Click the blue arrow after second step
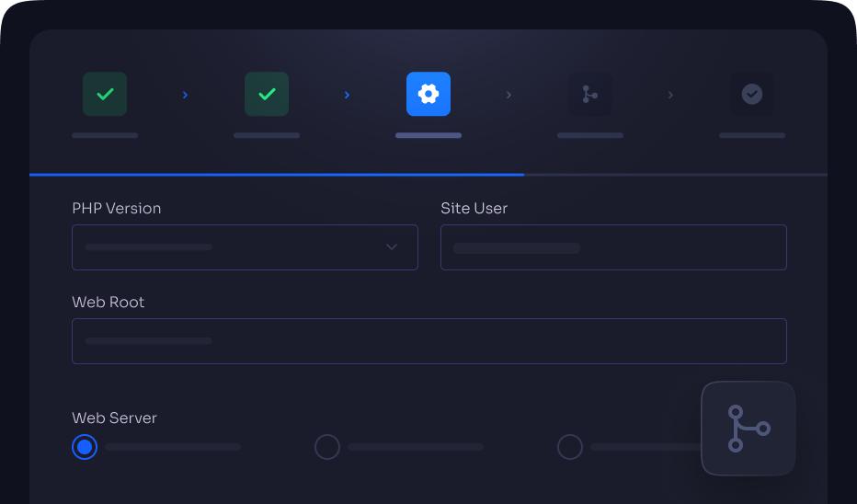This screenshot has height=504, width=857. tap(348, 95)
